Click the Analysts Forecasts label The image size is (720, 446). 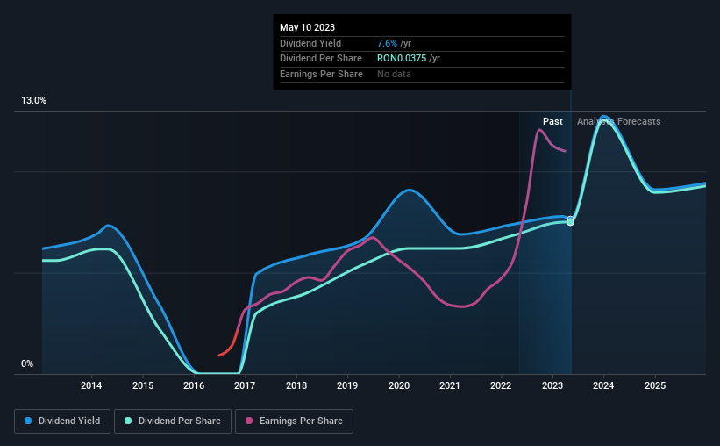click(618, 121)
